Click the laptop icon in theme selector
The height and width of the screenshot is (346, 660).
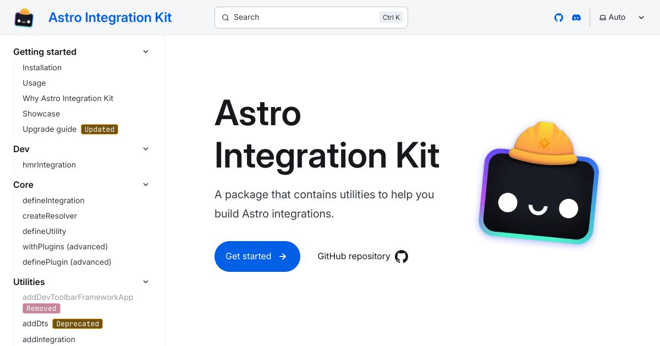603,18
